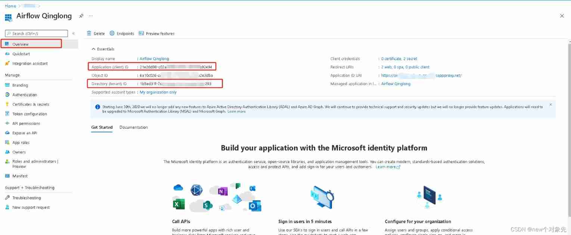Open the Manifest editor
Screen dimensions: 571x235
pos(20,176)
